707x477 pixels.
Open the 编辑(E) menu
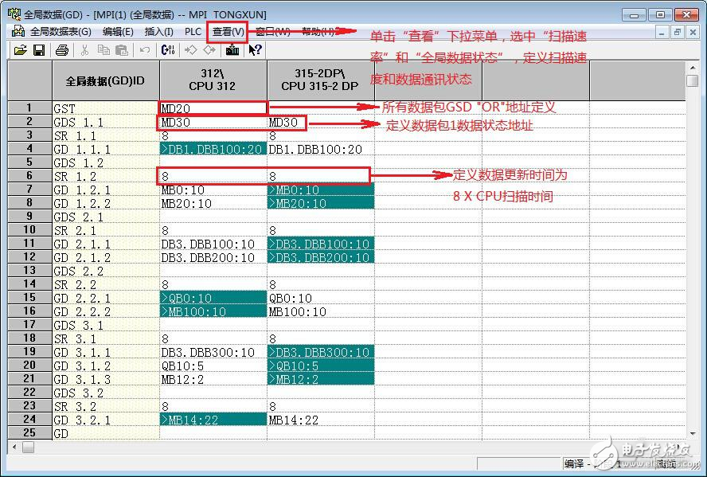(x=118, y=32)
